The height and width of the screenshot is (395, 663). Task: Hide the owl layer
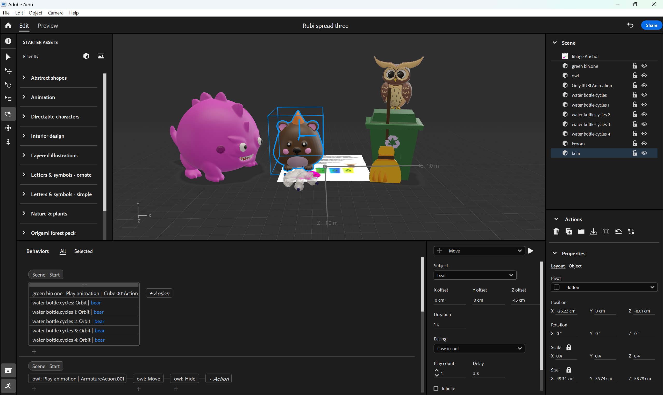pyautogui.click(x=644, y=76)
